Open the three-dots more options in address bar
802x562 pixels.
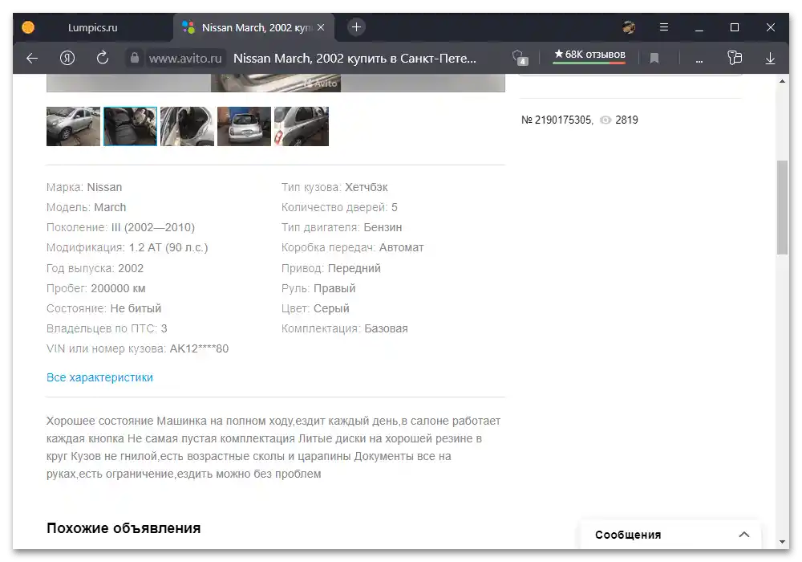tap(699, 60)
